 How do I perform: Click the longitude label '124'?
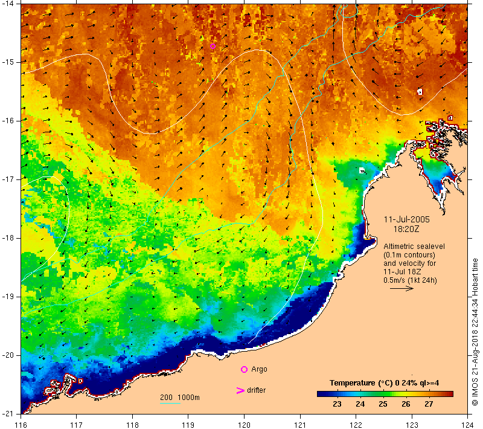pos(468,425)
